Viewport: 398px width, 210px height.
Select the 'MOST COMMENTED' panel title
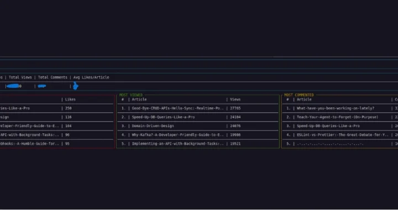298,95
